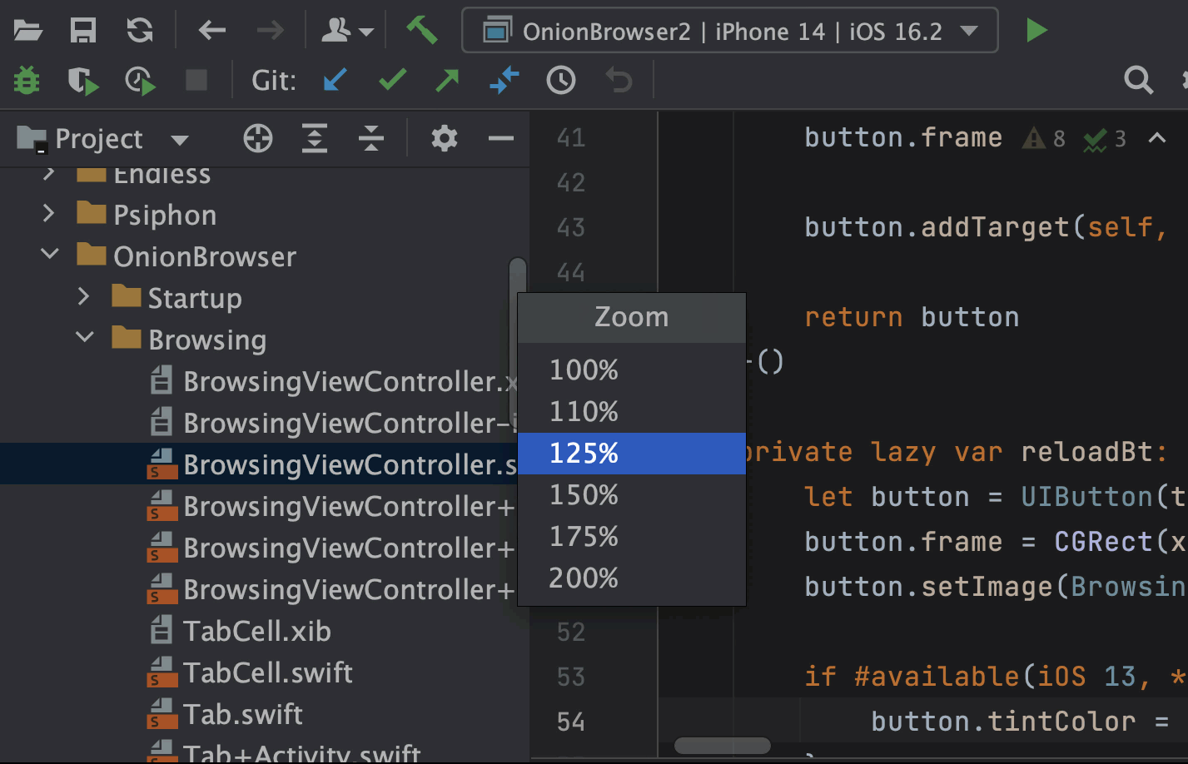Start debugging with the bug icon
The width and height of the screenshot is (1188, 764).
(27, 81)
